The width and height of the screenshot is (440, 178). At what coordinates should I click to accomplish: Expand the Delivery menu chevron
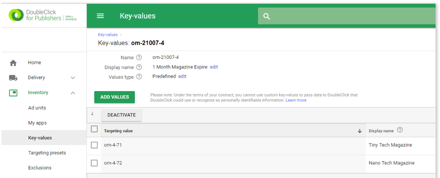coord(73,77)
